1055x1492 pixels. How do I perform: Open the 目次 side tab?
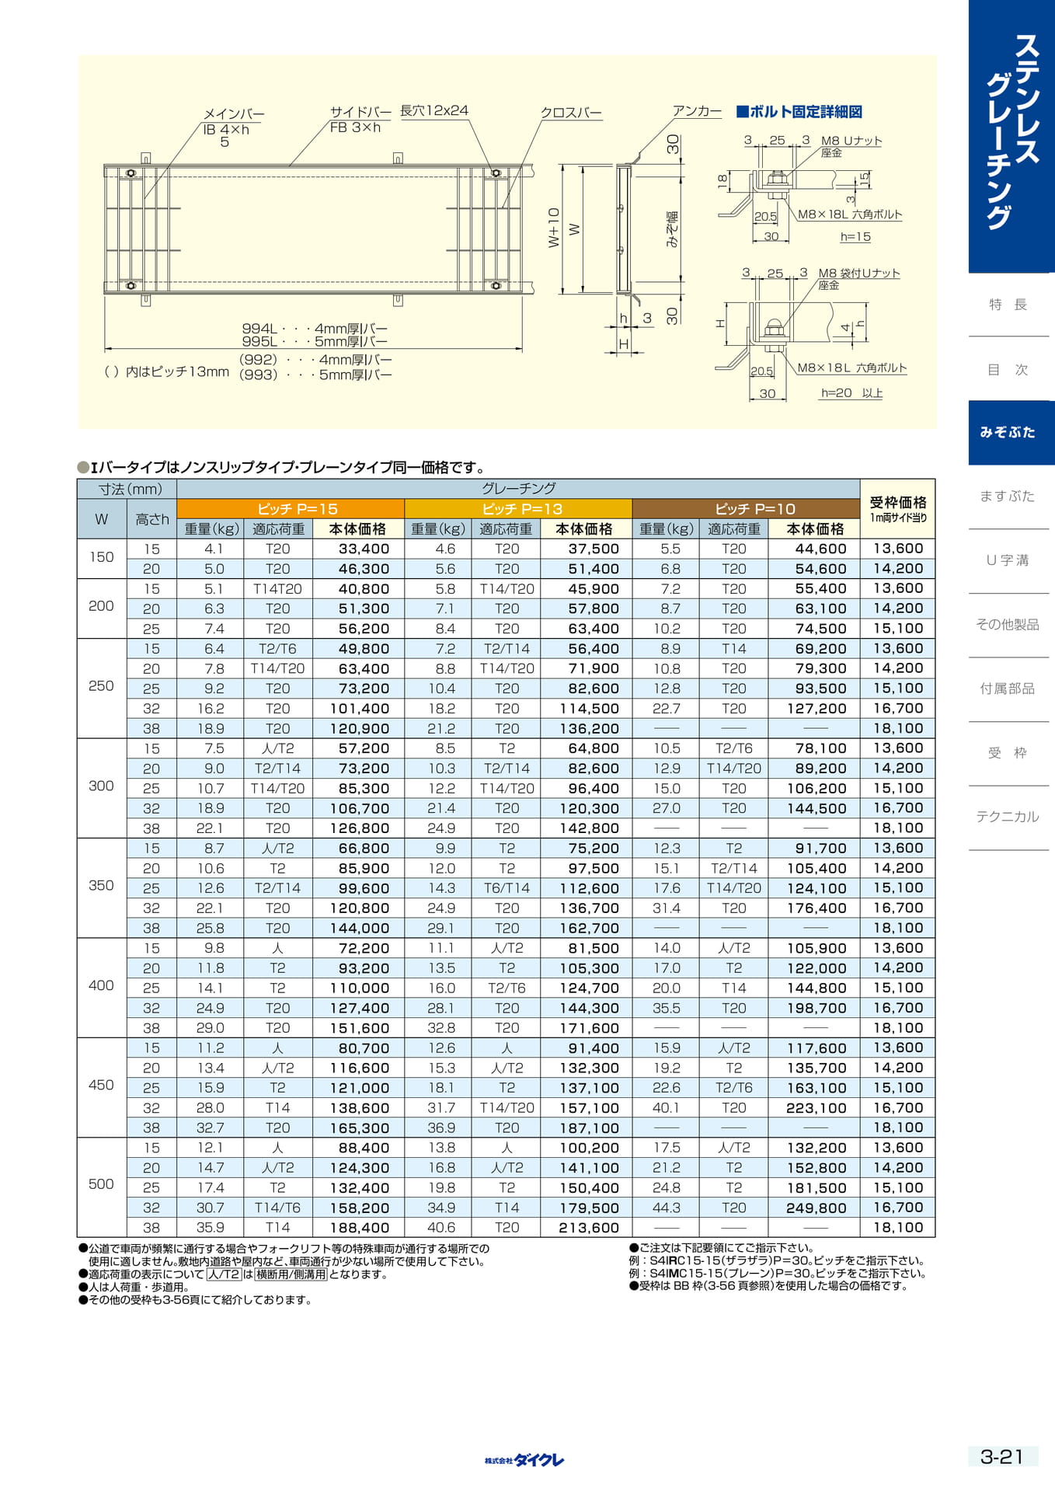[x=1008, y=370]
